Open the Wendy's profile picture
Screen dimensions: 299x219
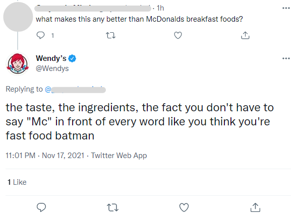coord(18,64)
